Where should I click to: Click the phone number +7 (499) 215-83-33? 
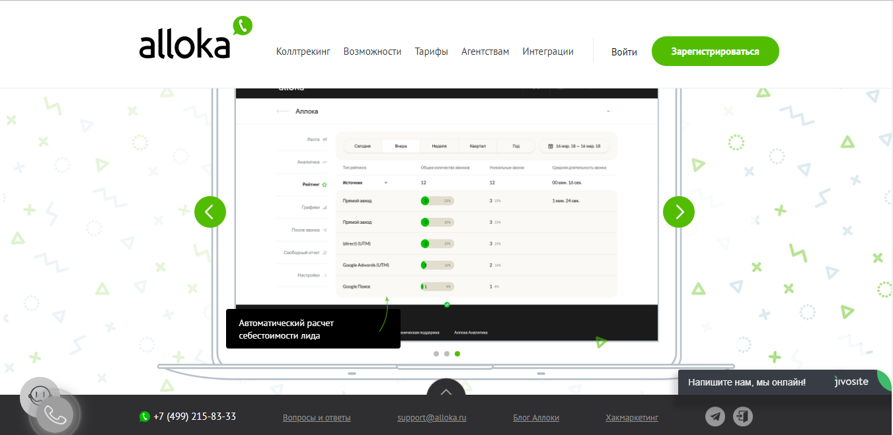(194, 417)
